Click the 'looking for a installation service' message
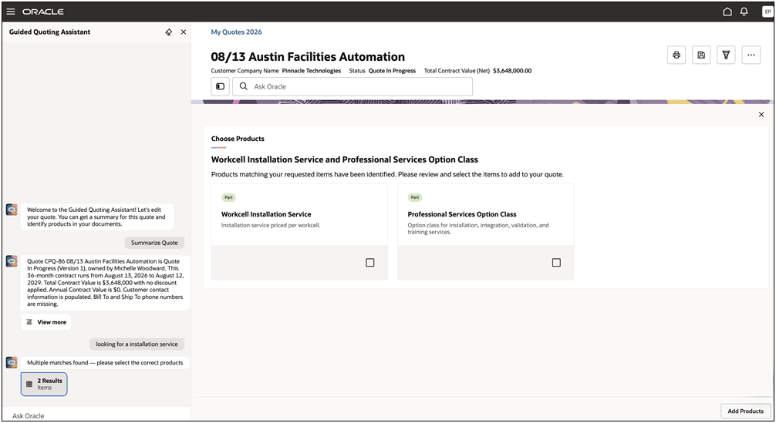The height and width of the screenshot is (423, 776). 137,344
